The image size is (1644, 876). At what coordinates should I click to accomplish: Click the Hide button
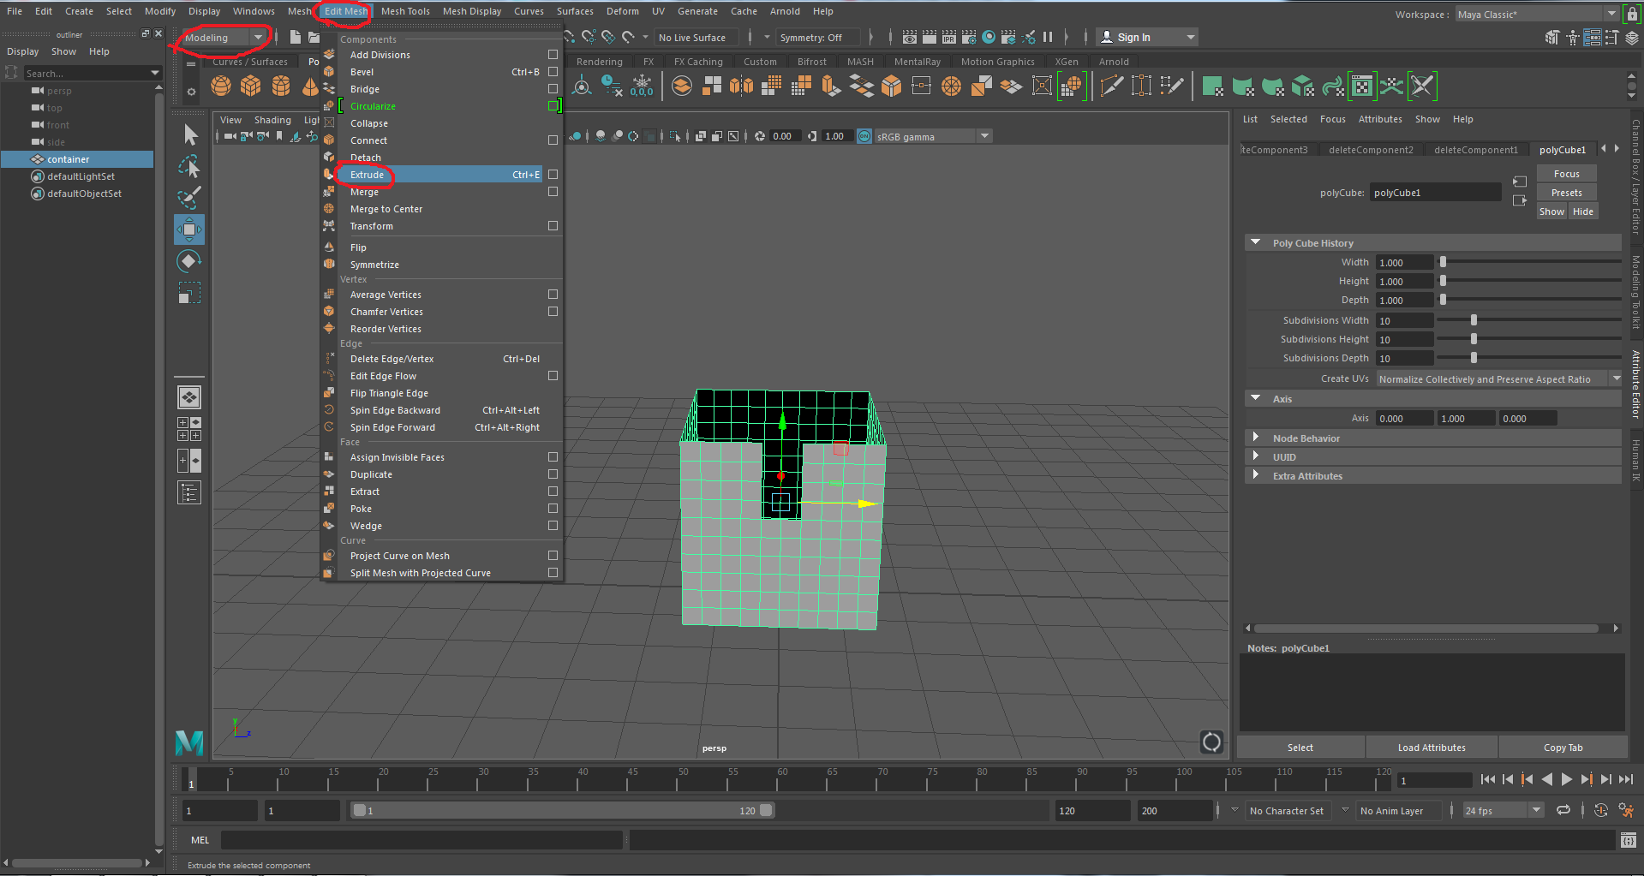pos(1582,212)
